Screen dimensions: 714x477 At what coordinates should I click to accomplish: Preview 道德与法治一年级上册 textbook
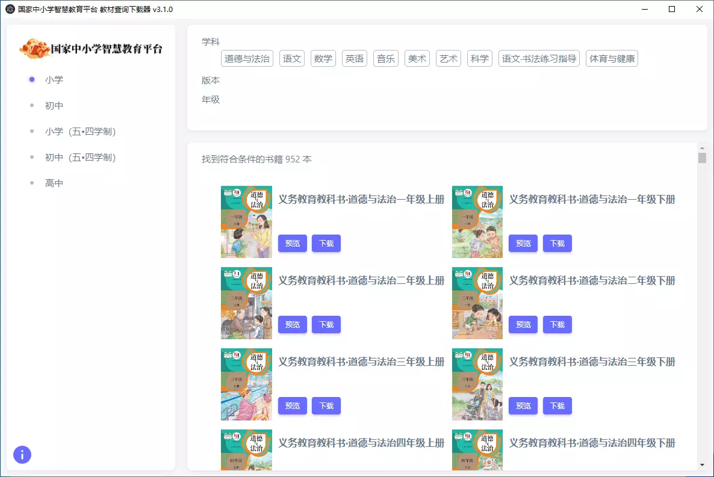coord(292,243)
